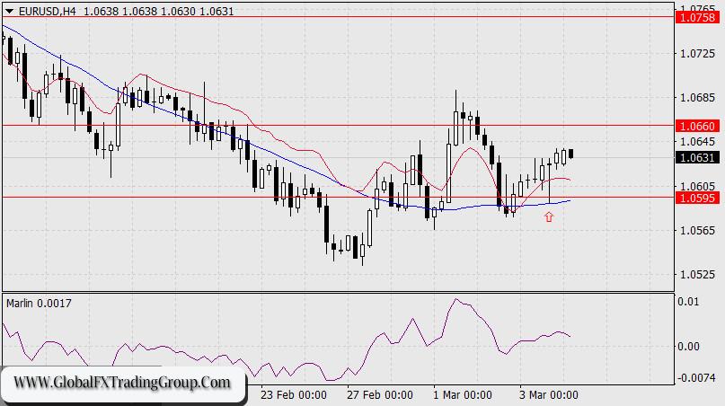Screen dimensions: 725x406
Task: Select the 1.0595 red price level label
Action: [698, 198]
